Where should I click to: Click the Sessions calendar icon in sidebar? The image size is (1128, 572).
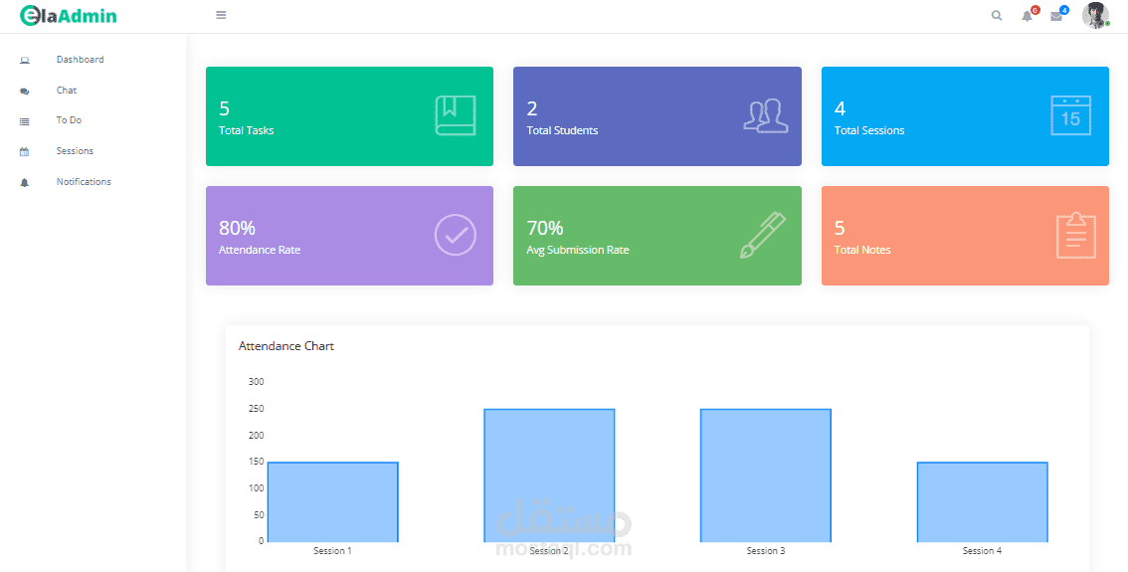coord(25,152)
